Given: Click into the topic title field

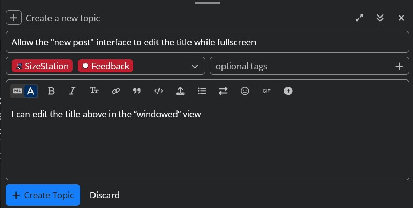Looking at the screenshot, I should point(206,42).
